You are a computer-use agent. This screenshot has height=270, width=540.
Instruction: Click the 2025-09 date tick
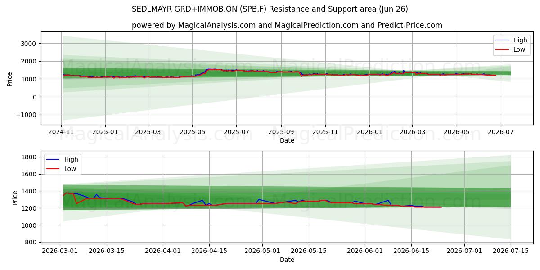click(x=281, y=132)
